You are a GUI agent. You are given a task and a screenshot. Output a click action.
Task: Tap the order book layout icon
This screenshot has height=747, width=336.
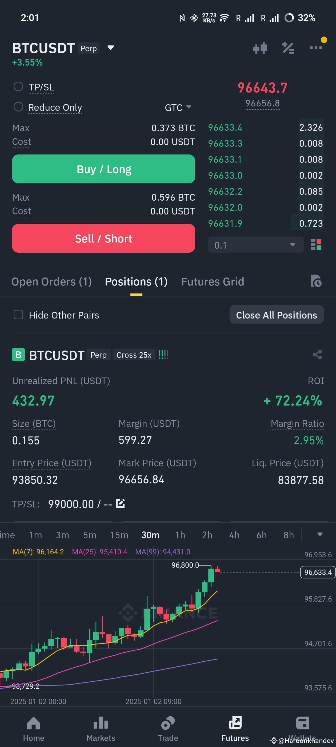tap(316, 245)
